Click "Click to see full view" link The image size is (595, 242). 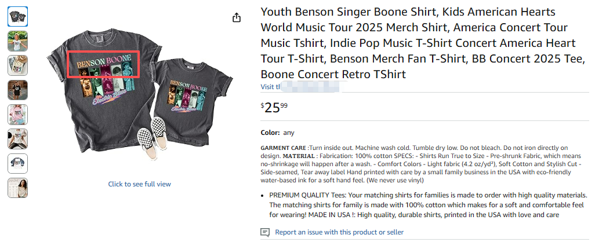[x=139, y=184]
